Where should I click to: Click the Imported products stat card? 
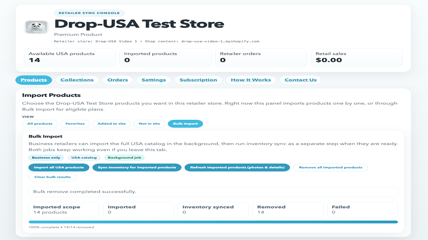coord(166,58)
